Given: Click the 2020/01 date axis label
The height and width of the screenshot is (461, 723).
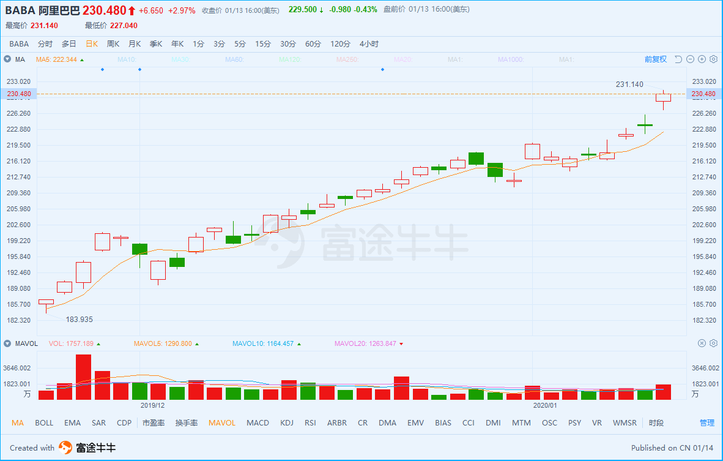Looking at the screenshot, I should click(x=545, y=405).
